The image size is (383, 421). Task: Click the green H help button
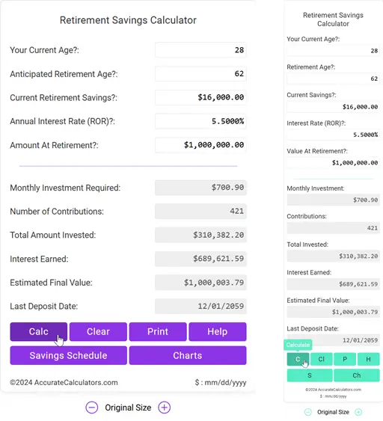pyautogui.click(x=369, y=359)
